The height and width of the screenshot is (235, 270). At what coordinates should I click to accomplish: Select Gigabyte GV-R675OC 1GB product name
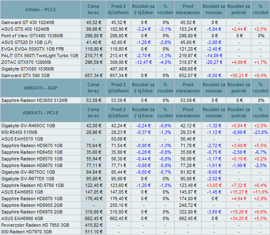(28, 172)
